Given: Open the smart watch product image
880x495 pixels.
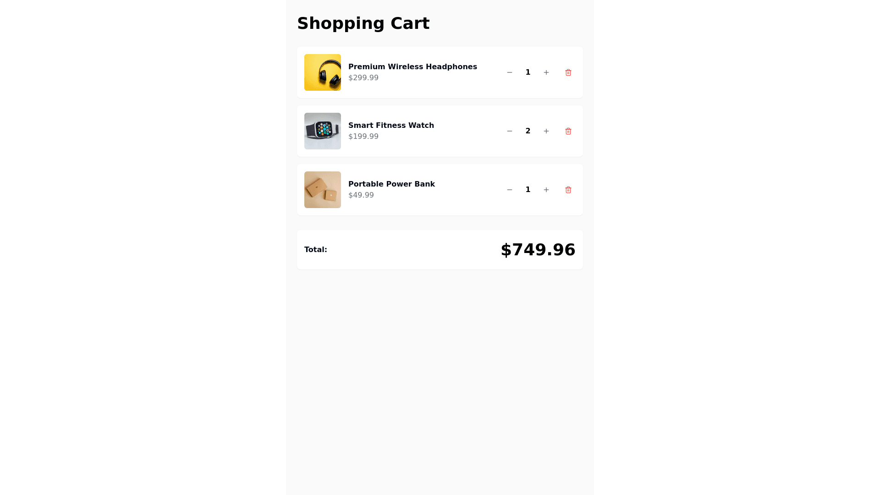Looking at the screenshot, I should point(323,131).
